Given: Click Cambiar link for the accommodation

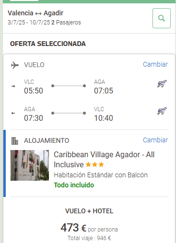Looking at the screenshot, I should (x=155, y=140).
